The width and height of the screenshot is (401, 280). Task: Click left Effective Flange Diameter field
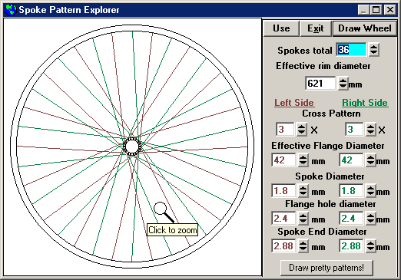(283, 160)
